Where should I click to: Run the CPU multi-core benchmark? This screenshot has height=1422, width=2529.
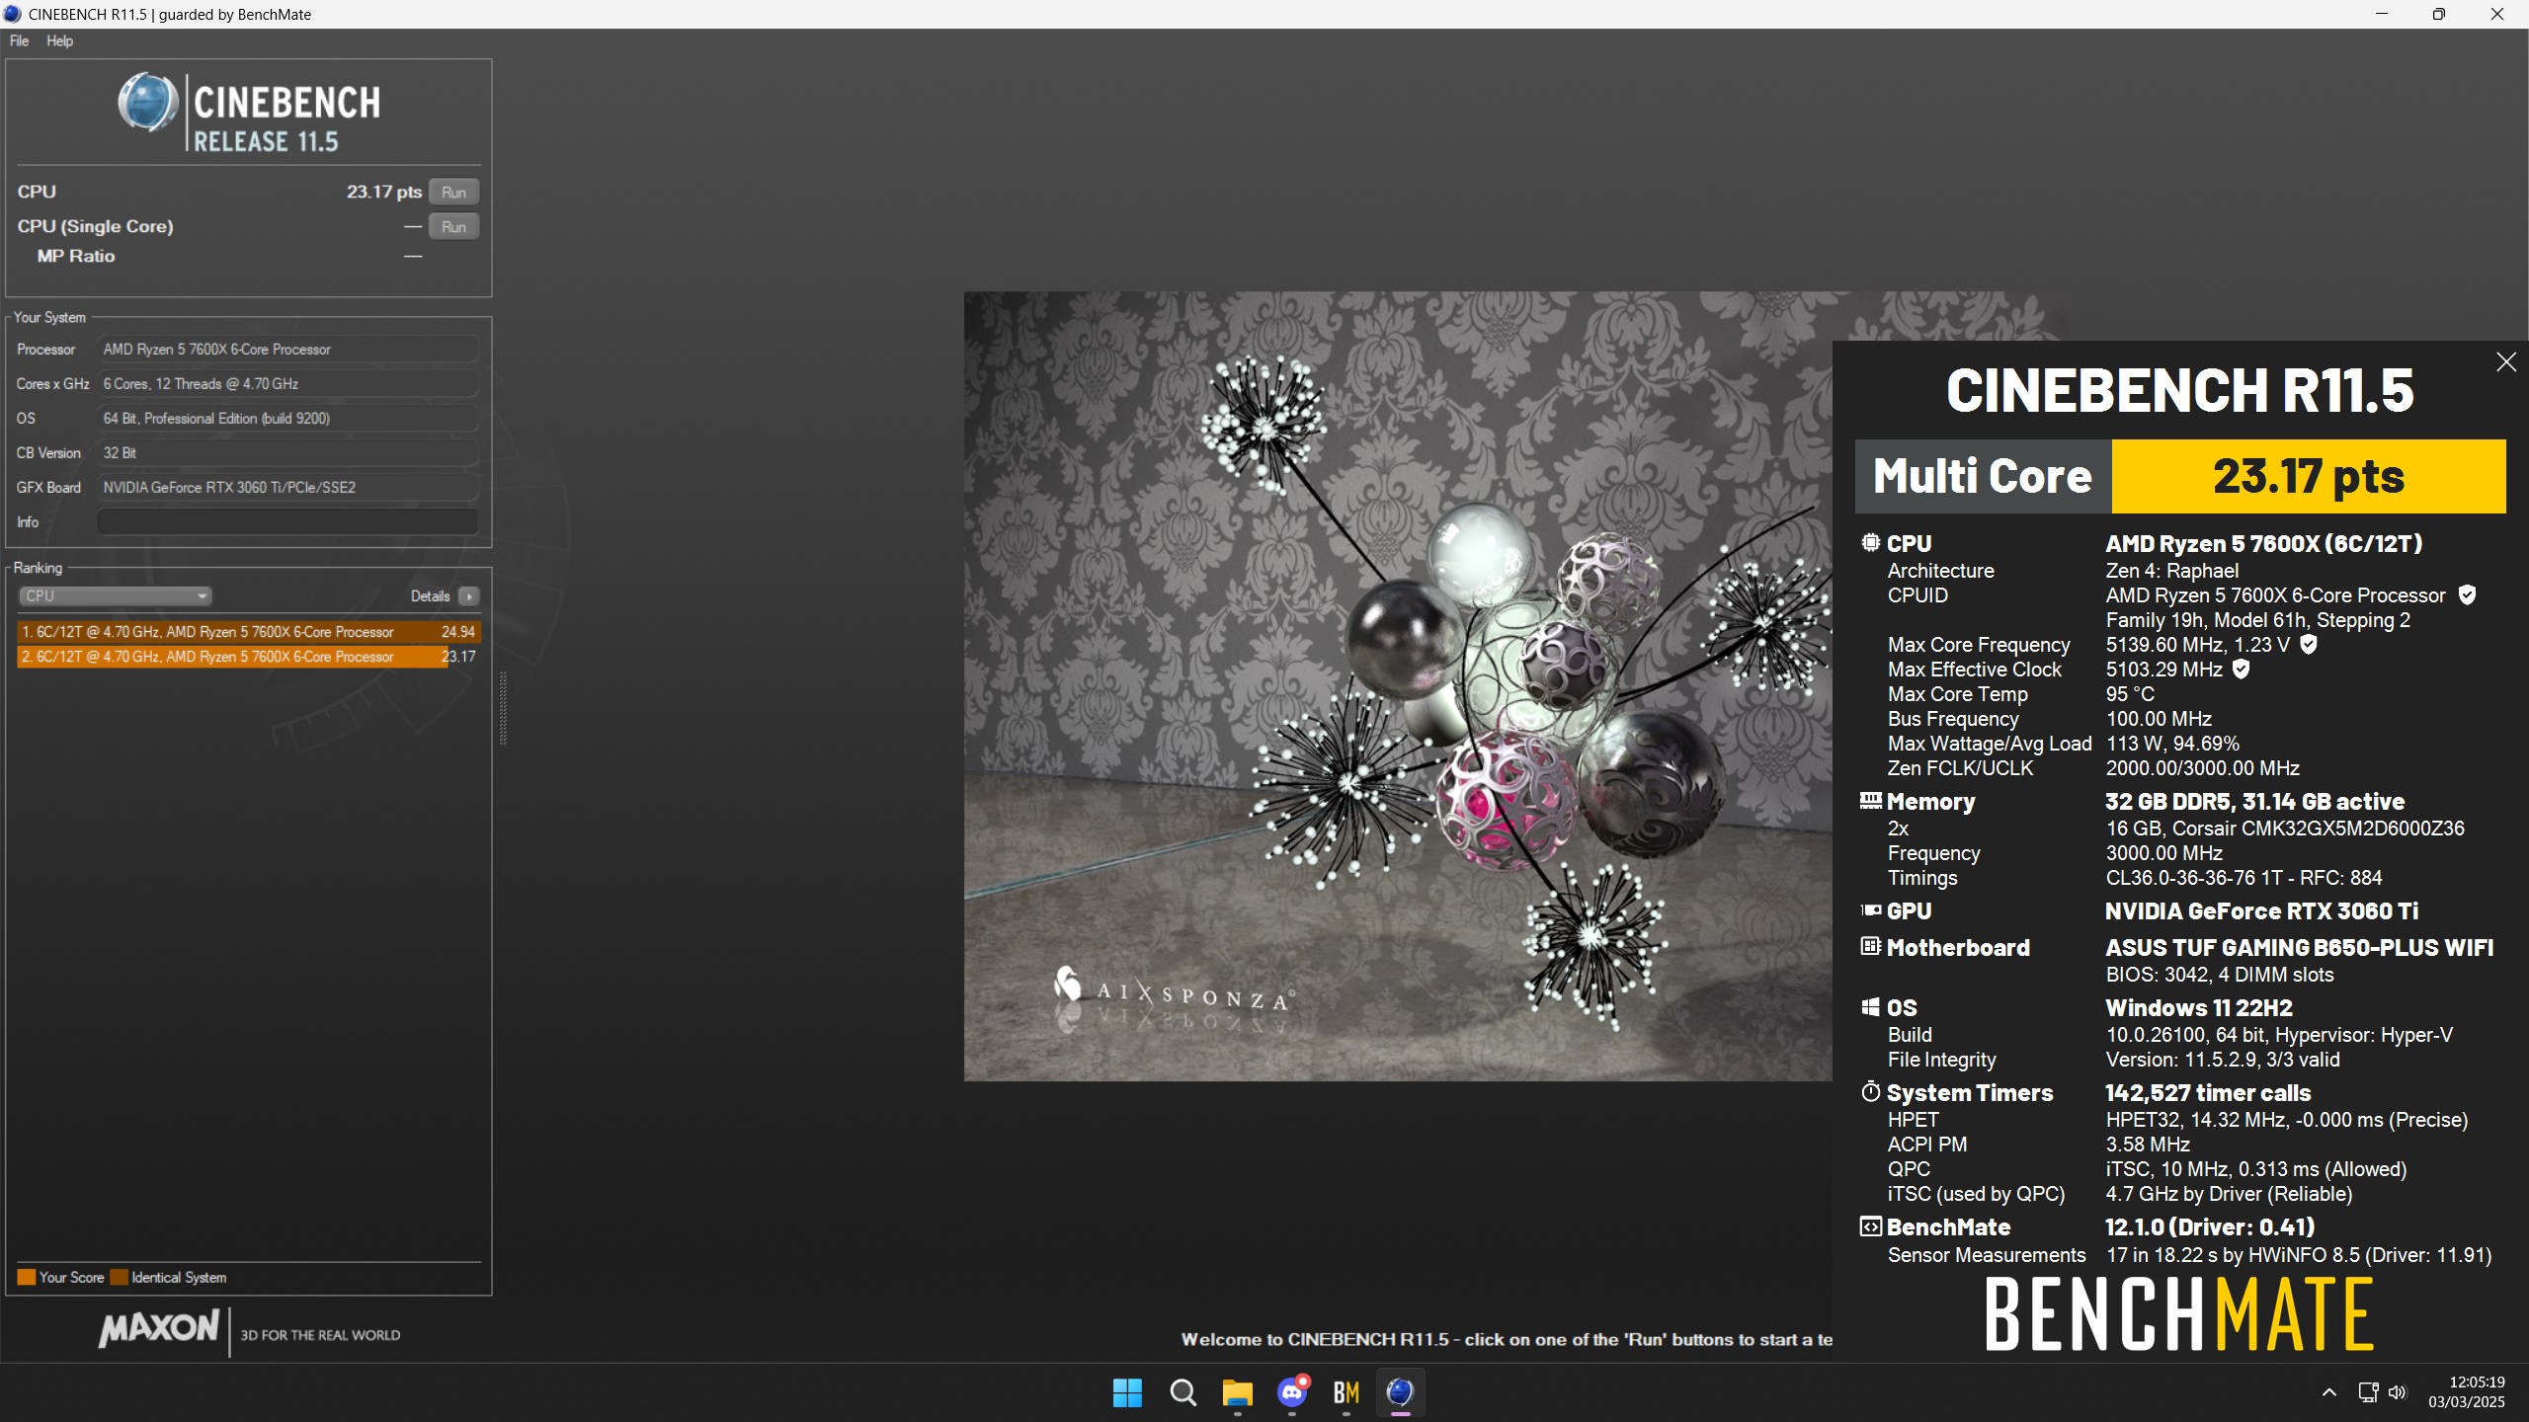[x=453, y=192]
